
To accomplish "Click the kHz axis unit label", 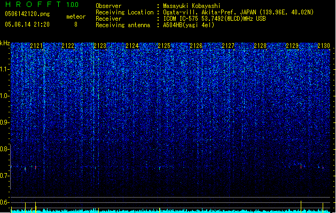I will tap(5, 43).
